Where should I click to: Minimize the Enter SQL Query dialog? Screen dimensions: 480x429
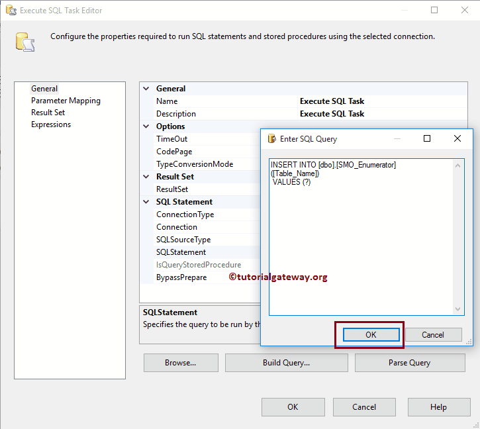397,139
